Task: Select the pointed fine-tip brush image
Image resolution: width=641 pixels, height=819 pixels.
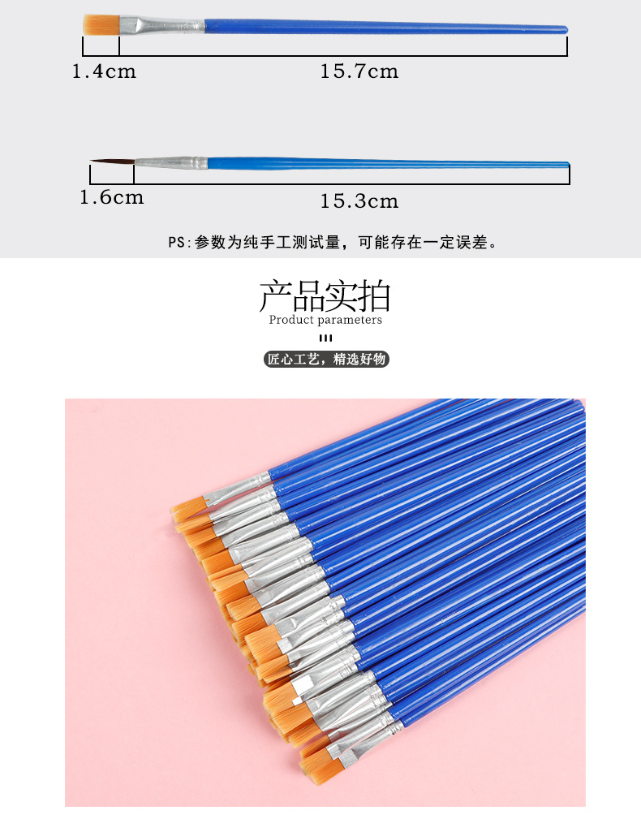Action: coord(329,163)
